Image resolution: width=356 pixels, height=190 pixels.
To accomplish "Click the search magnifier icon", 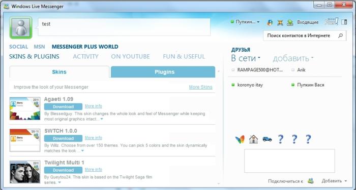I will [x=340, y=35].
